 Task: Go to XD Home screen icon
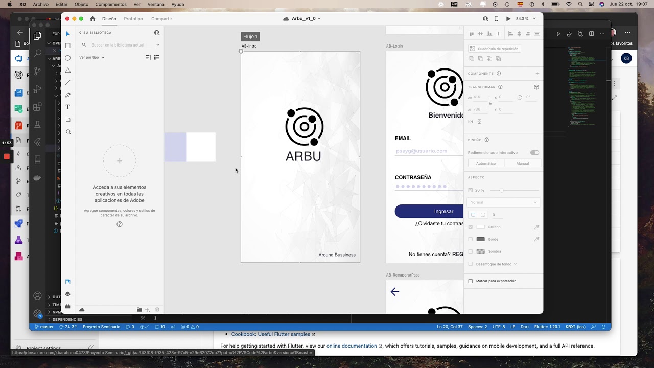[x=92, y=19]
